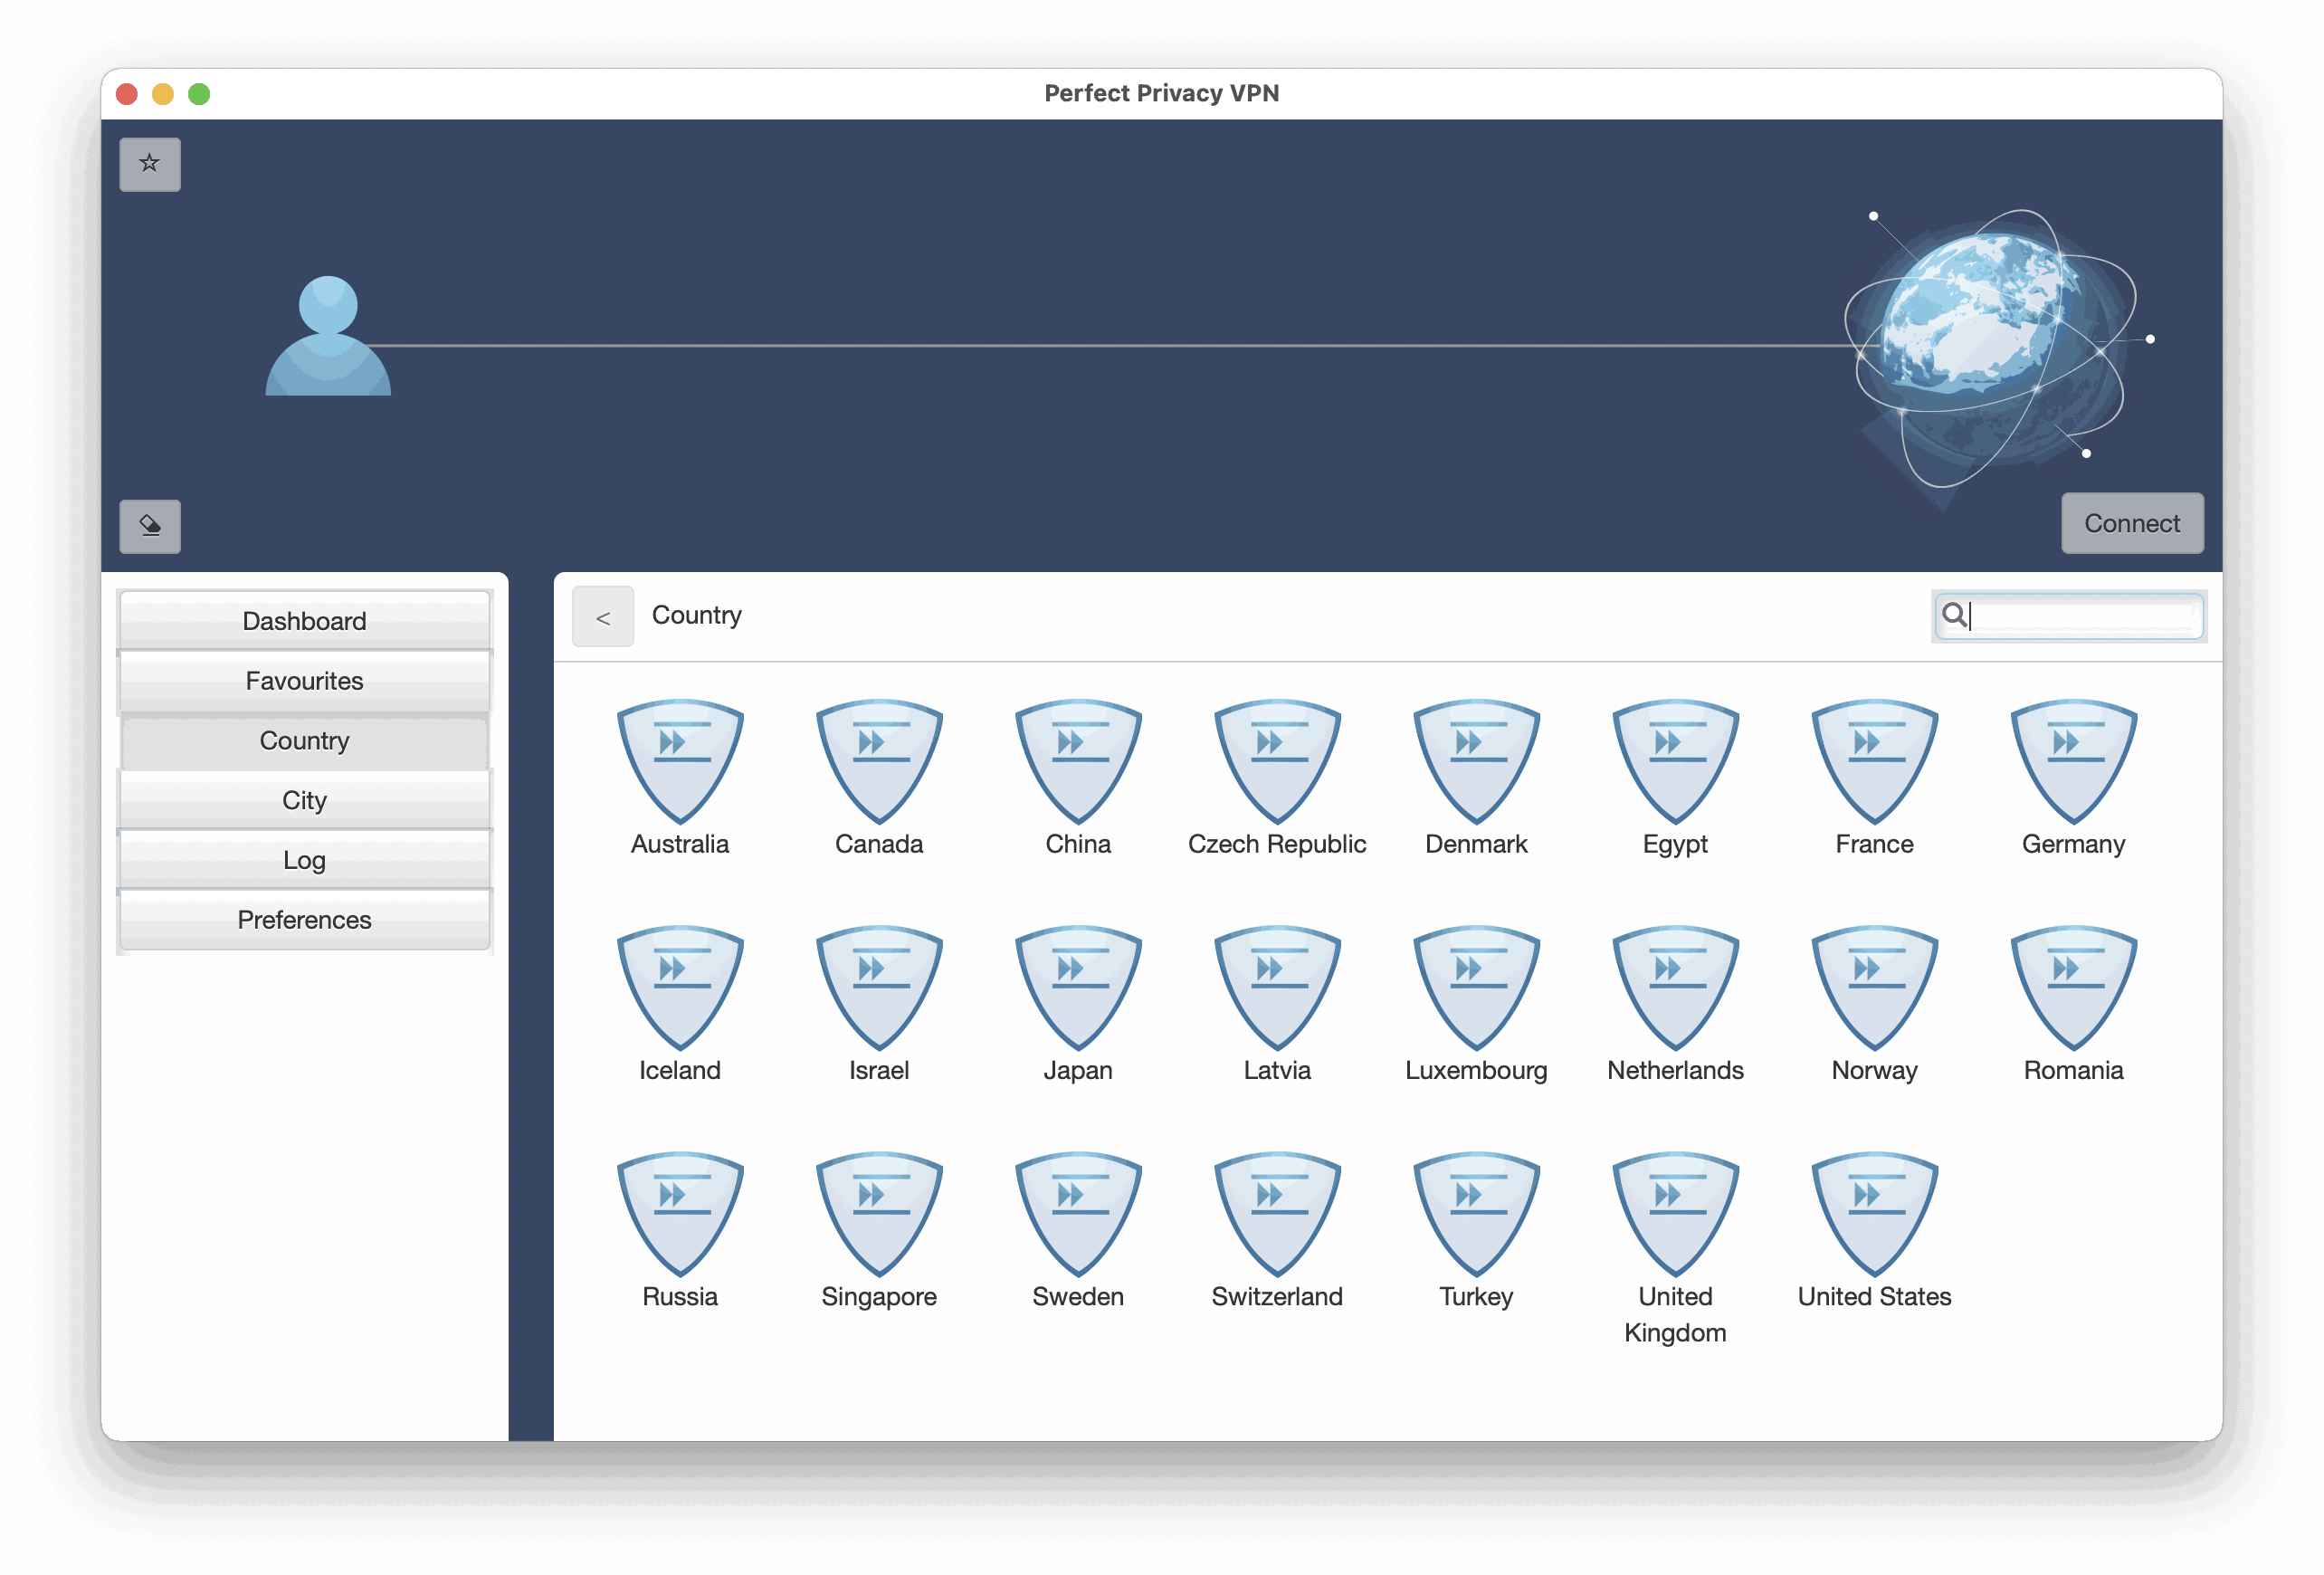Viewport: 2324px width, 1575px height.
Task: Switch to the City section
Action: 304,800
